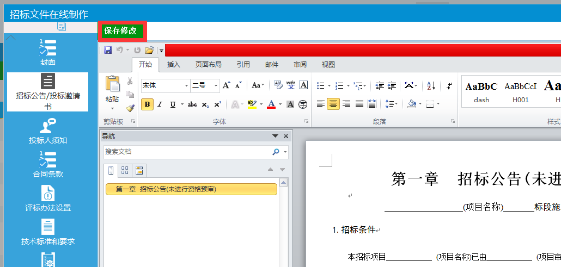Image resolution: width=561 pixels, height=267 pixels.
Task: Apply strikethrough formatting
Action: tap(192, 104)
